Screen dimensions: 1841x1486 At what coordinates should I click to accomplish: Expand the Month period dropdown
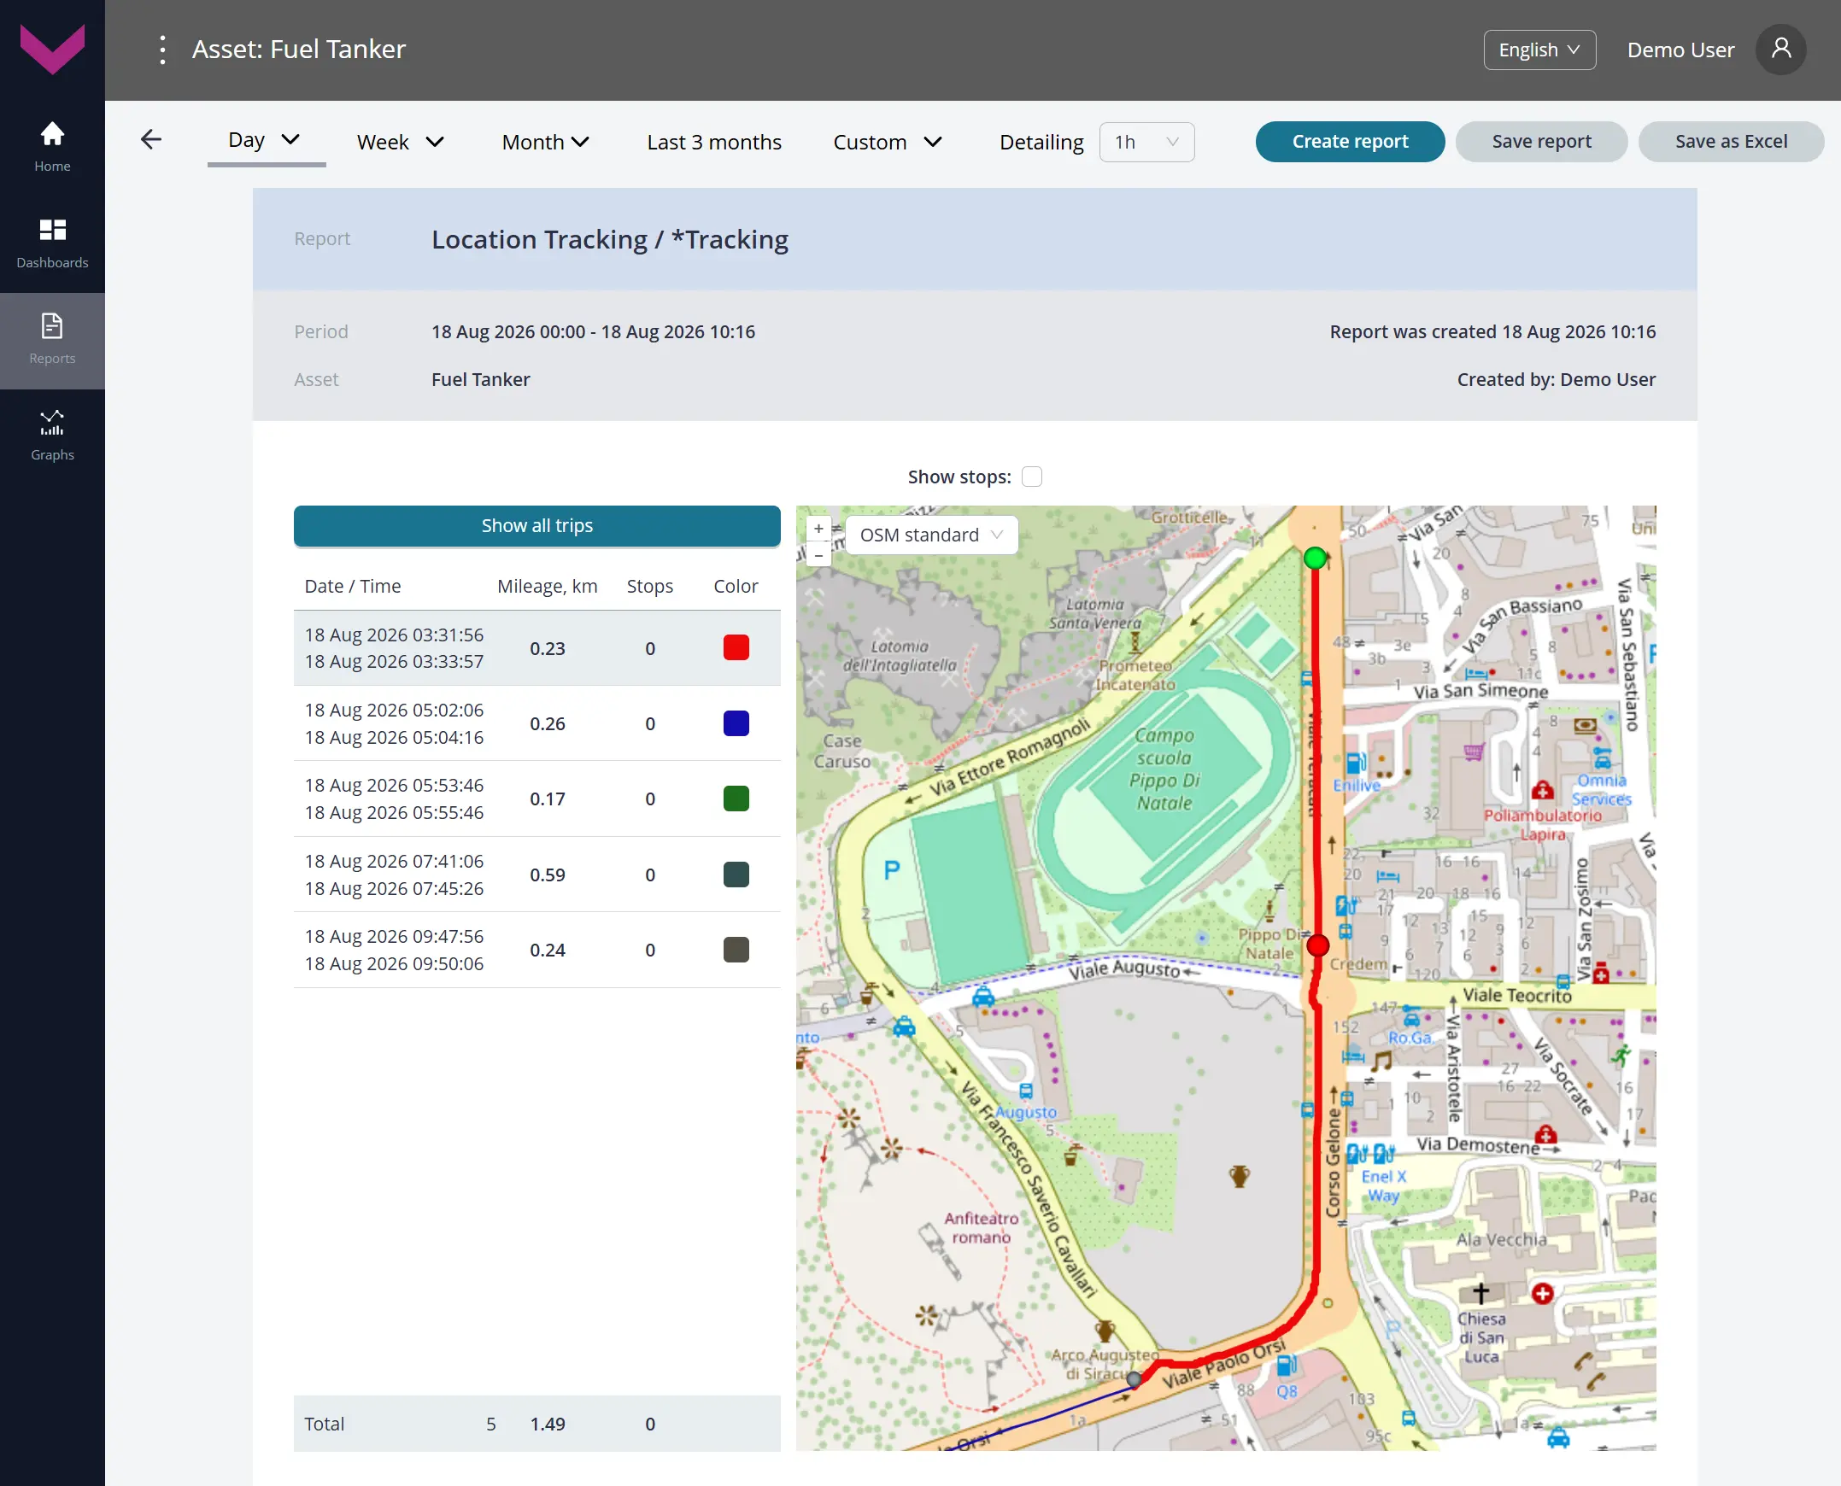545,142
